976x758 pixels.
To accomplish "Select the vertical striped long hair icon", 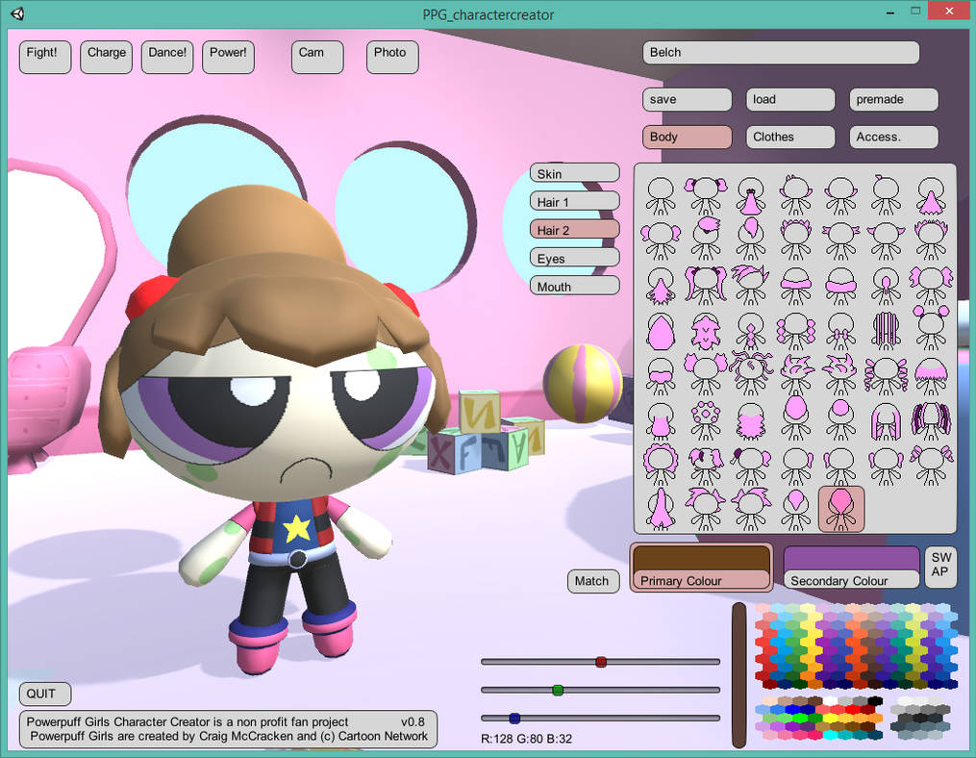I will tap(886, 331).
